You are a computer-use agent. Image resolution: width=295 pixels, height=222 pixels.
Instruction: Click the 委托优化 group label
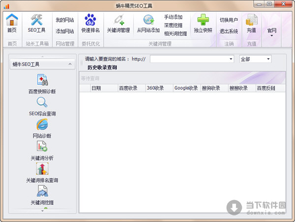(x=90, y=44)
